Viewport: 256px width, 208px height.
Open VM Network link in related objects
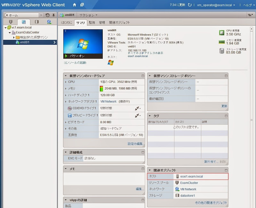click(x=188, y=189)
